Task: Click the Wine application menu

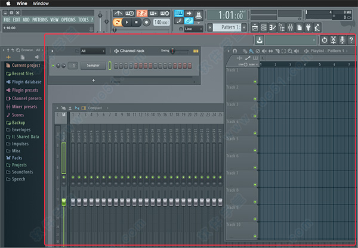Action: [x=22, y=3]
